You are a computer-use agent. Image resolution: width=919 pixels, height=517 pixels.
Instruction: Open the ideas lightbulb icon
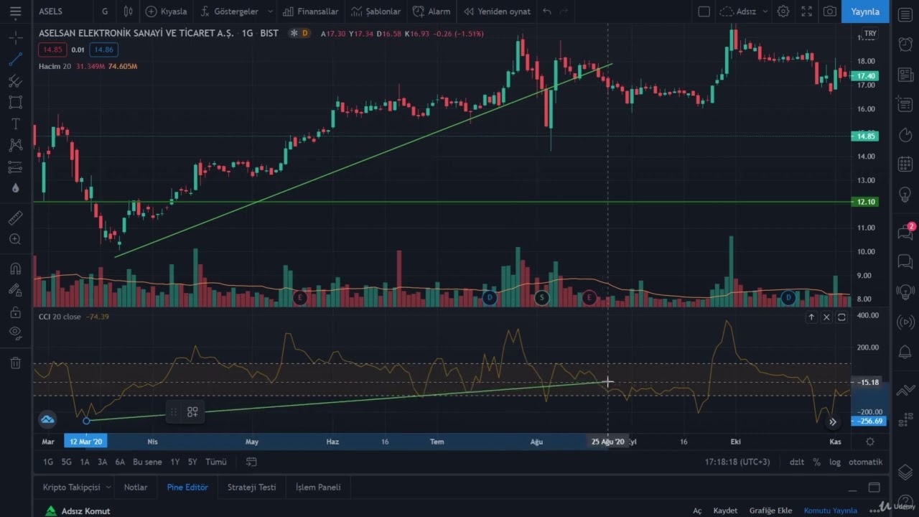(905, 195)
